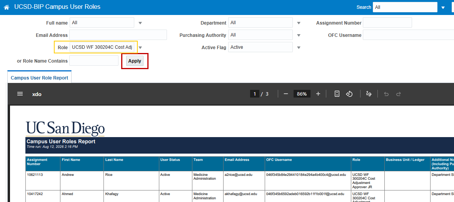Click UCSD-BIP Campus User Roles title

coord(57,7)
